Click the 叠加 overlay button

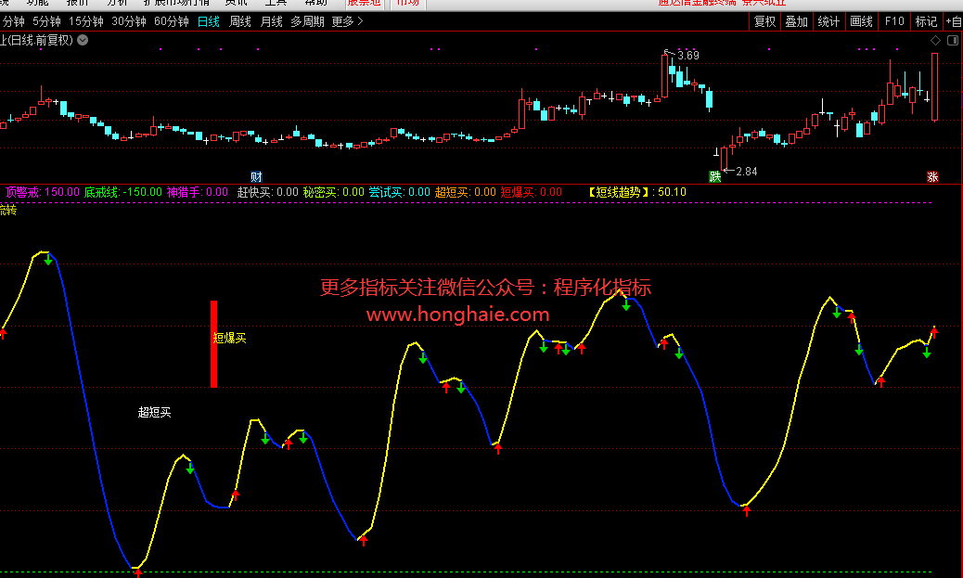coord(796,21)
